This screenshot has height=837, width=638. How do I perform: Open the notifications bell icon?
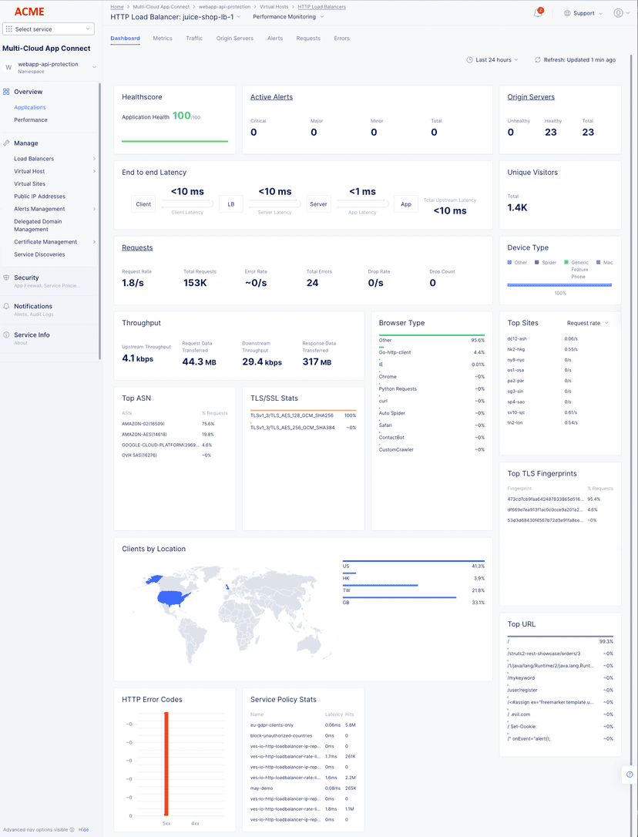[537, 13]
